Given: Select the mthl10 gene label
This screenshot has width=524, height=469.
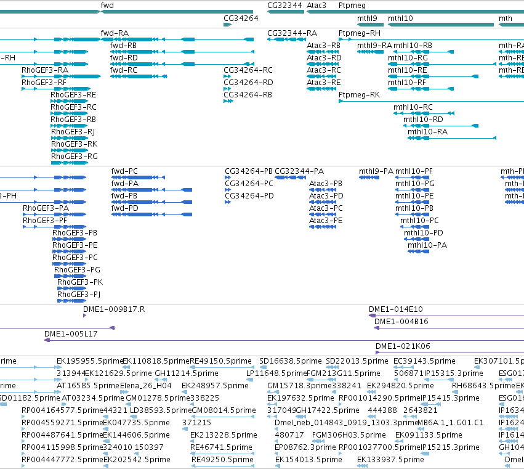Looking at the screenshot, I should coord(400,18).
